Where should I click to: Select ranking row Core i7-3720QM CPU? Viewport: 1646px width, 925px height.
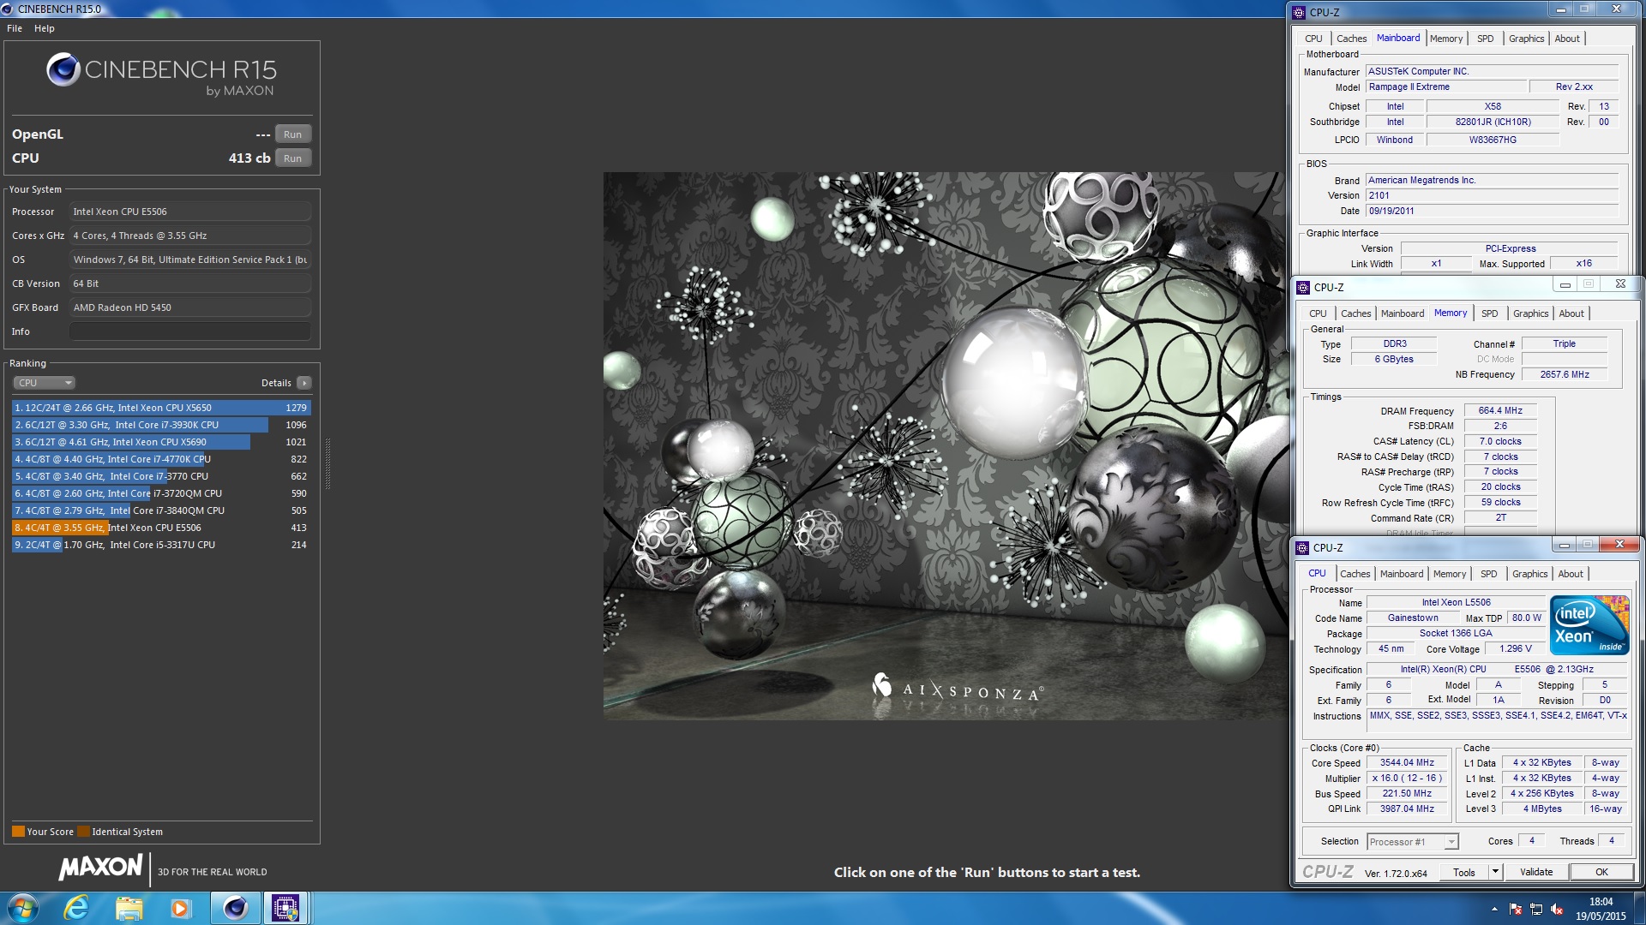point(161,493)
